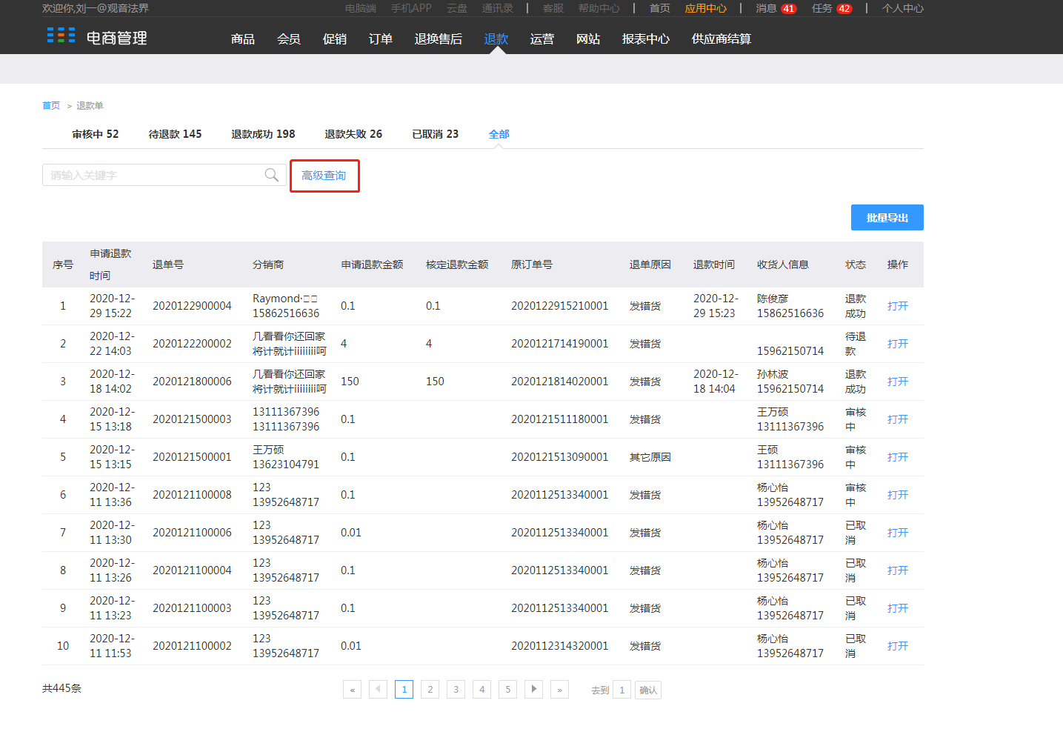Go to page 3 in pagination
Viewport: 1063px width, 749px height.
[x=456, y=690]
